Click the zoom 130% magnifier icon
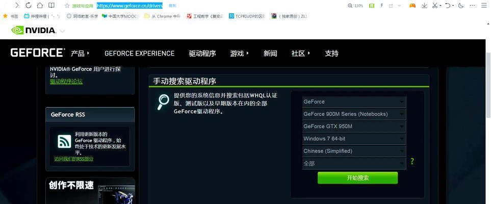 pos(350,6)
